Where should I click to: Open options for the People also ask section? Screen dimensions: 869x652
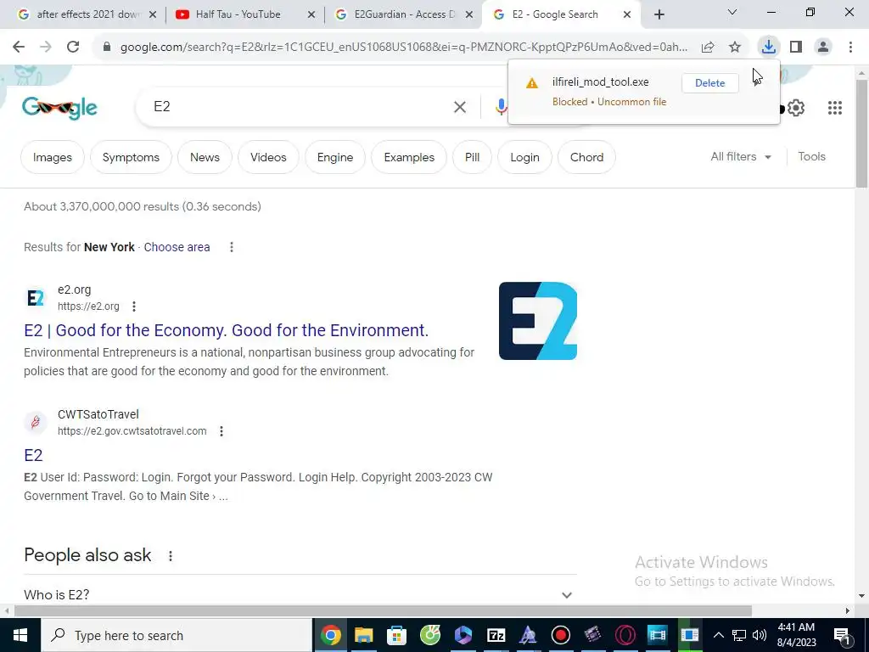tap(171, 555)
